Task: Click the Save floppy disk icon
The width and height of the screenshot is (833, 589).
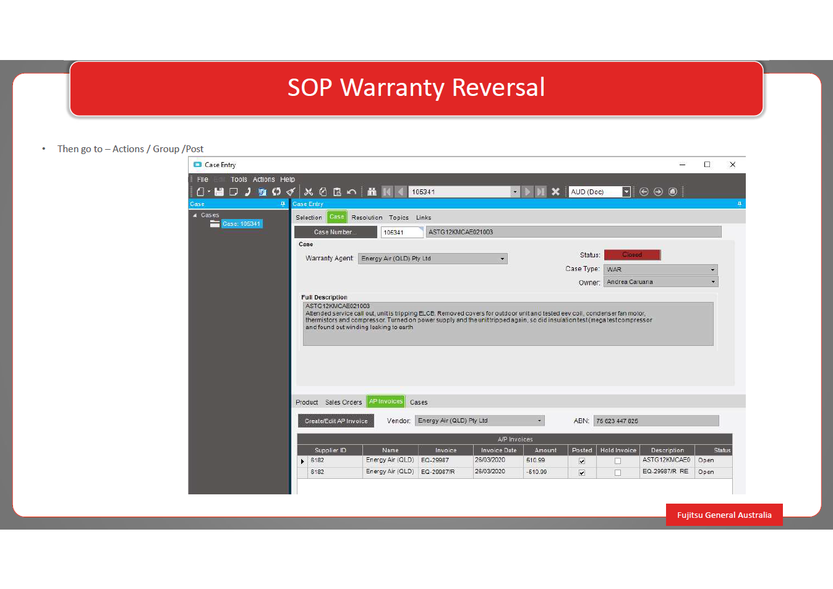Action: pyautogui.click(x=219, y=192)
